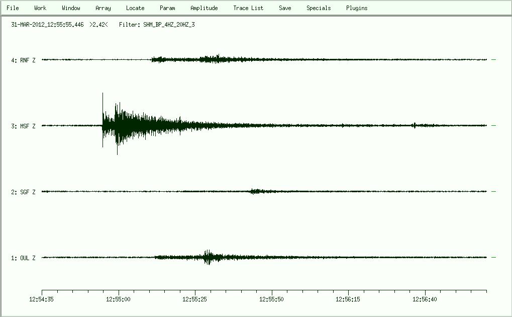Open the Param menu
Image resolution: width=512 pixels, height=317 pixels.
point(167,8)
